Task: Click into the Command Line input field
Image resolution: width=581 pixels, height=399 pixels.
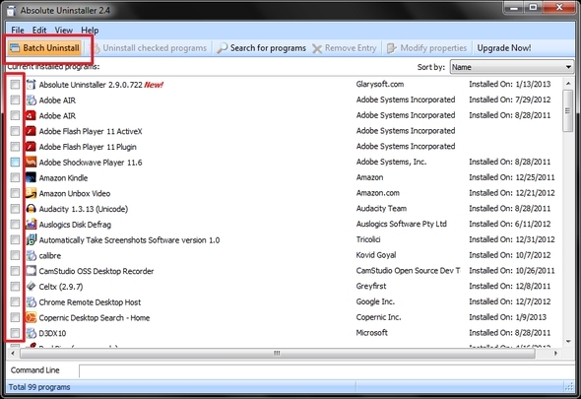Action: 326,370
